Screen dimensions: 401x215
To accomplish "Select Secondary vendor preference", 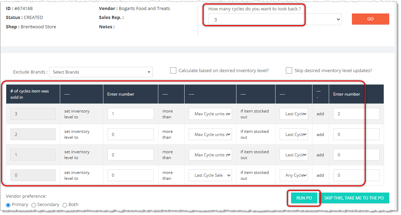I will coord(34,205).
